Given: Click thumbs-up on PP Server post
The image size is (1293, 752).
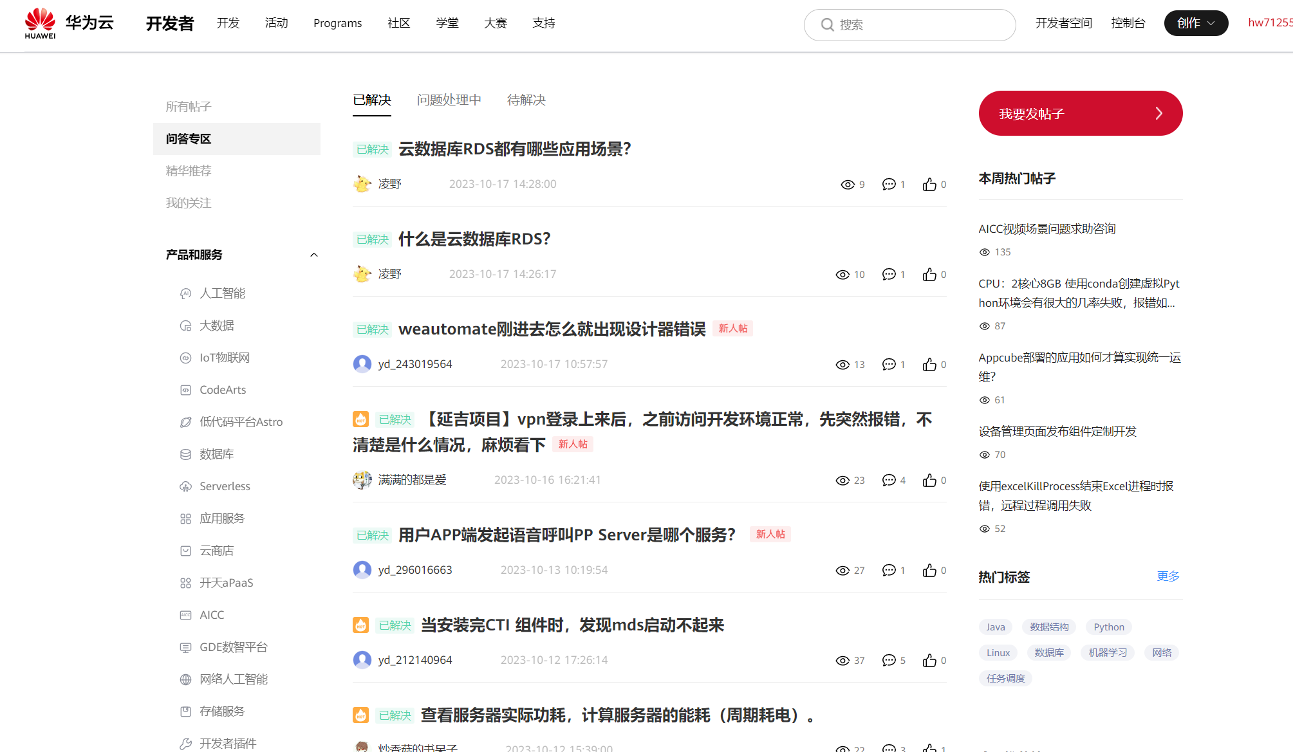Looking at the screenshot, I should tap(929, 570).
